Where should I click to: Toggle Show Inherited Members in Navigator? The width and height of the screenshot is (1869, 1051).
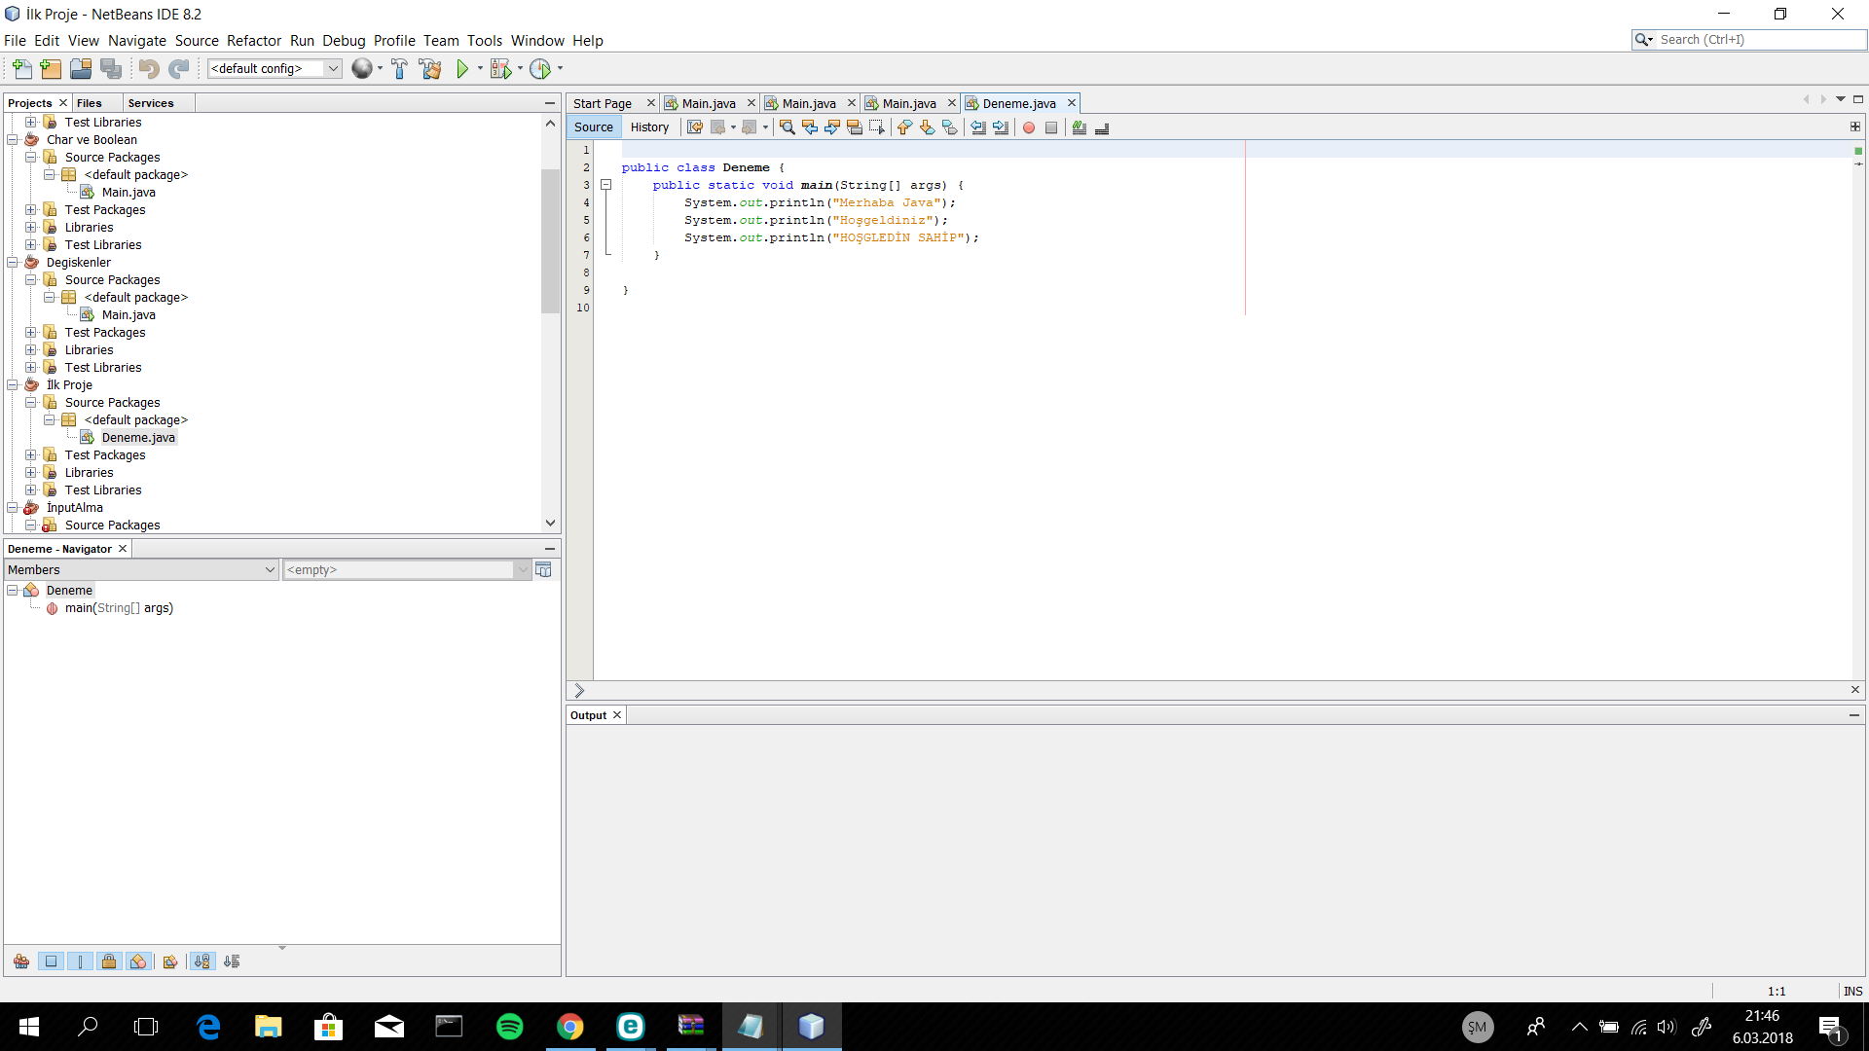[x=21, y=961]
